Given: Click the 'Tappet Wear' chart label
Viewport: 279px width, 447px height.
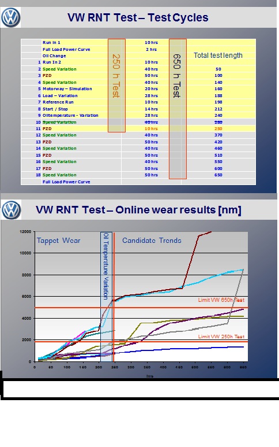Looking at the screenshot, I should point(59,241).
